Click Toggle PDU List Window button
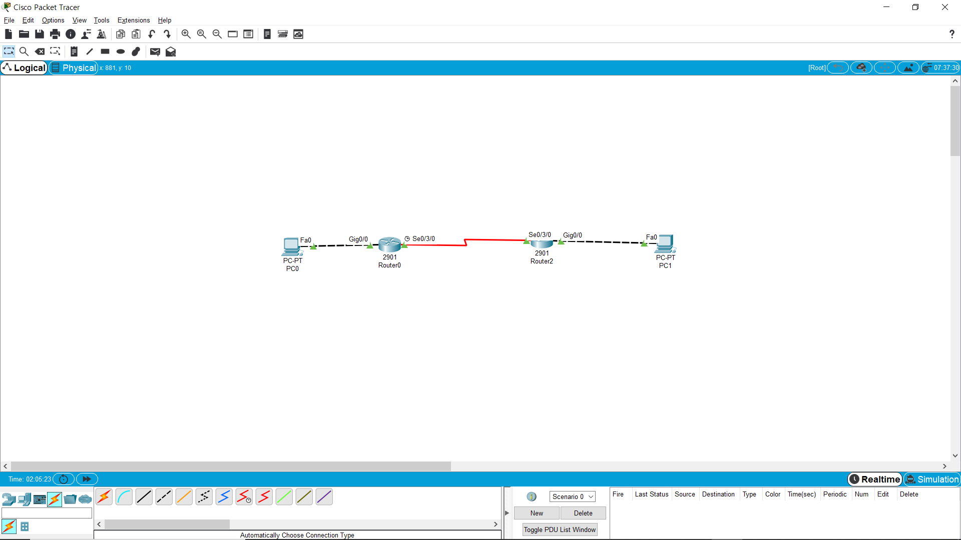This screenshot has width=961, height=540. 560,529
